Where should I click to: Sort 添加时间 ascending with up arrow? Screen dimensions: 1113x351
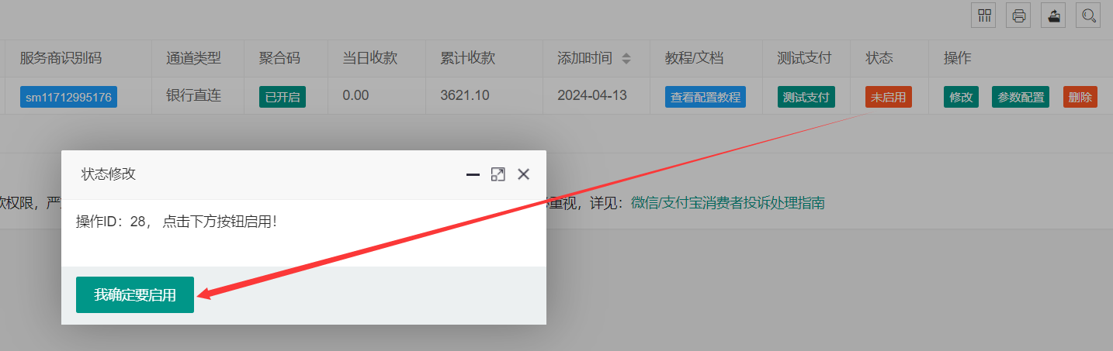click(626, 55)
